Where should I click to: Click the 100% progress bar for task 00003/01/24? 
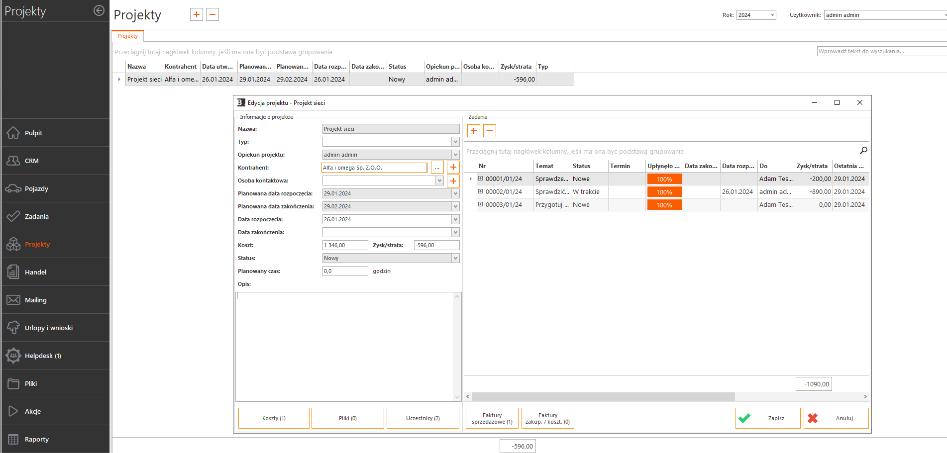(664, 205)
